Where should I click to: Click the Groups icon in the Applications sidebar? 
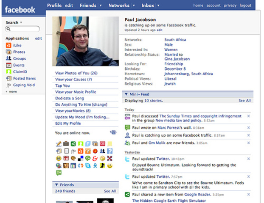pos(8,58)
